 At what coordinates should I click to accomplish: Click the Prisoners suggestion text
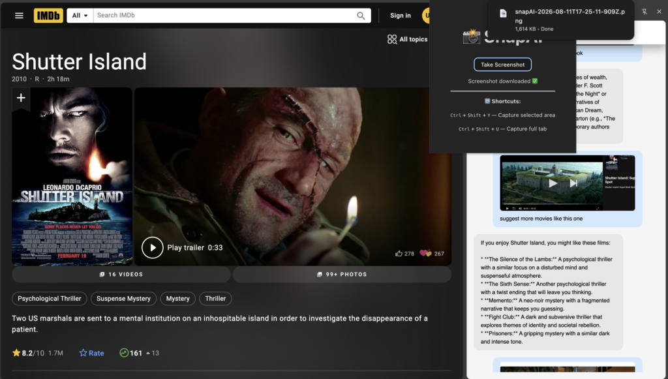(545, 338)
